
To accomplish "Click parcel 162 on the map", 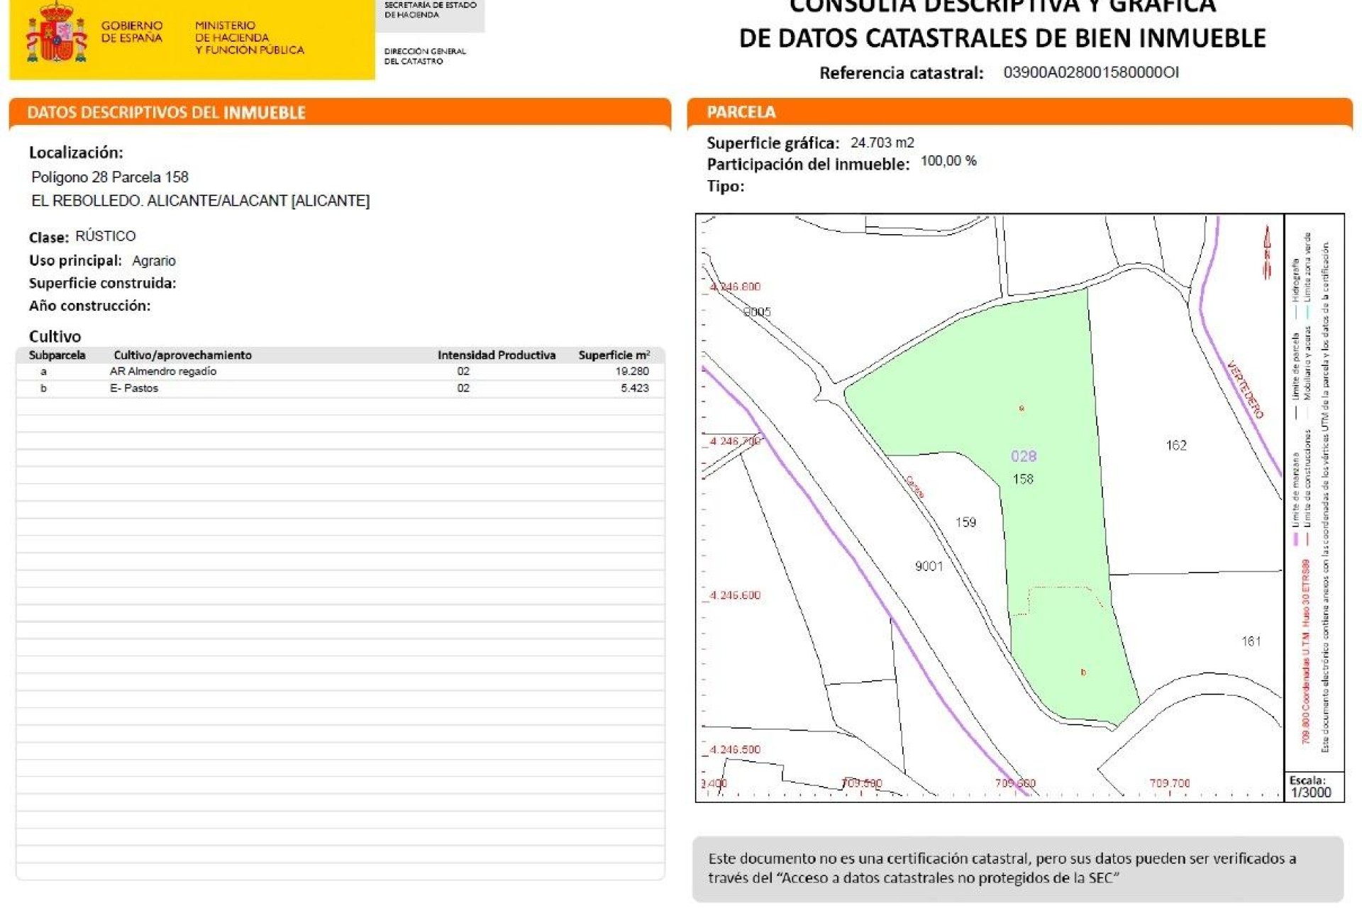I will [x=1176, y=445].
